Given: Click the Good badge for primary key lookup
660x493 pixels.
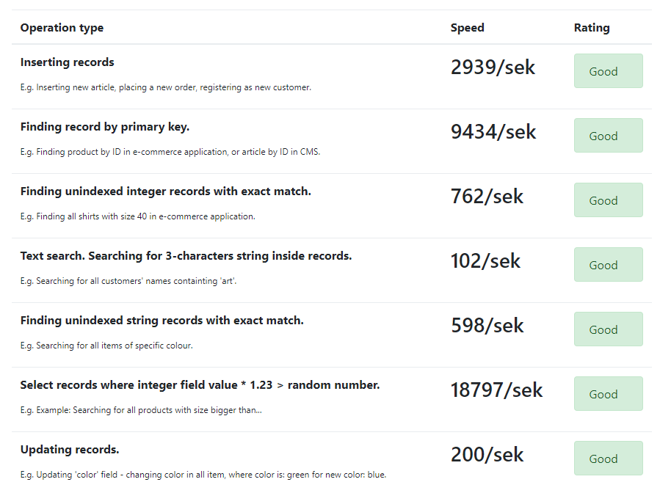Looking at the screenshot, I should [608, 136].
